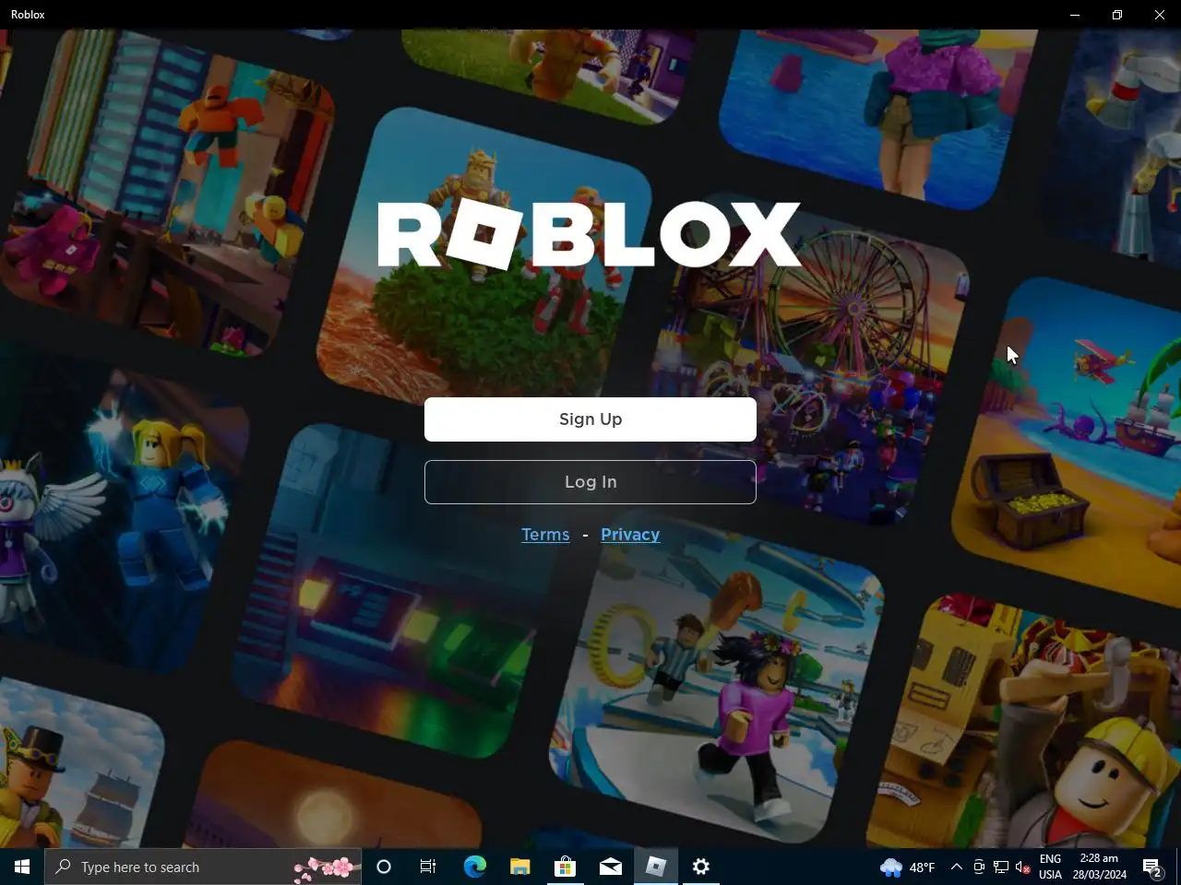This screenshot has width=1181, height=885.
Task: Click the Meet Now tray icon
Action: coord(979,867)
